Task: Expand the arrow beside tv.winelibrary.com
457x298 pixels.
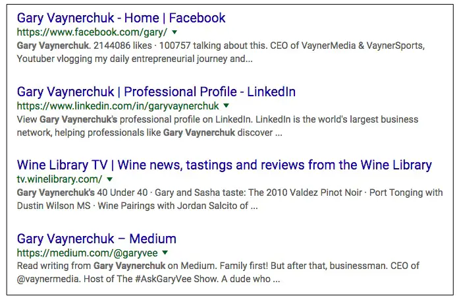Action: tap(109, 179)
